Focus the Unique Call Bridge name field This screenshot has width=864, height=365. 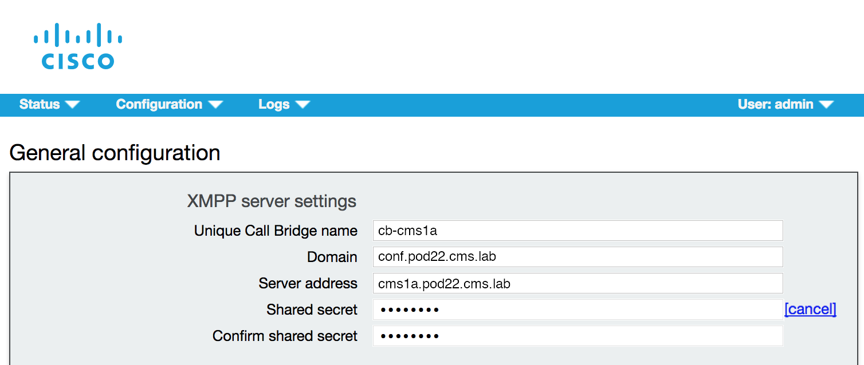tap(578, 231)
